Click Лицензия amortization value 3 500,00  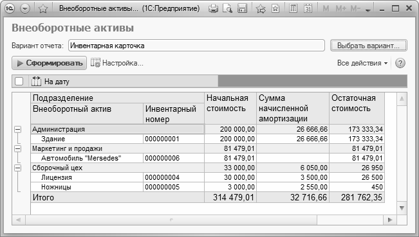(293, 177)
